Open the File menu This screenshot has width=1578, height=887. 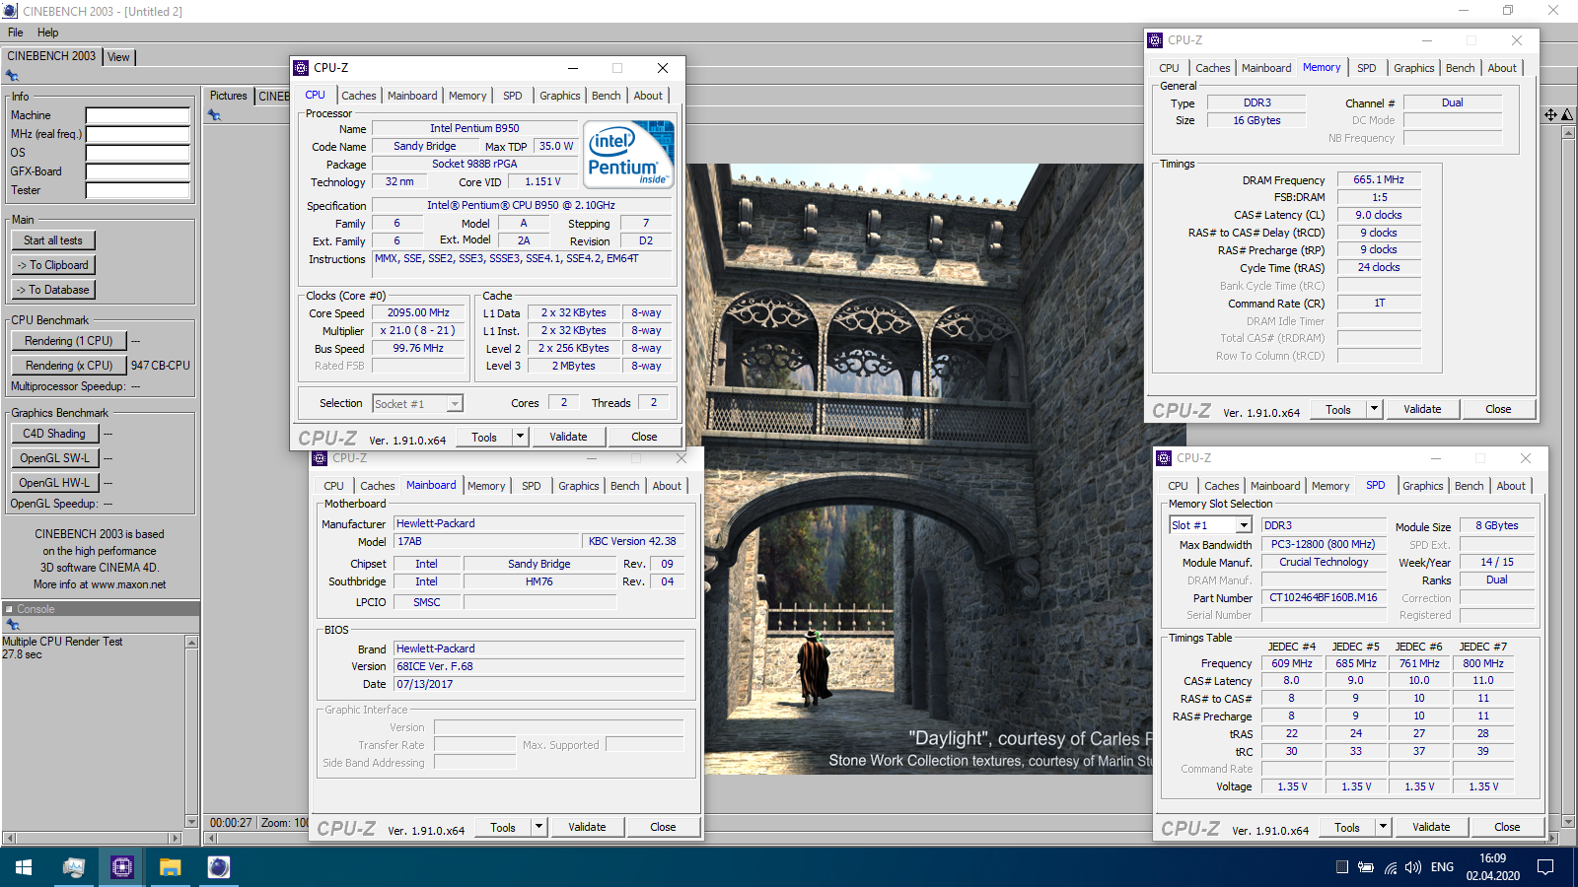tap(16, 33)
